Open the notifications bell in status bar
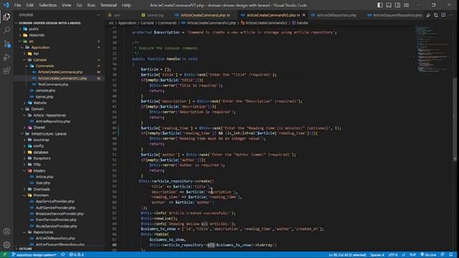Viewport: 459px width, 258px height. pos(451,255)
